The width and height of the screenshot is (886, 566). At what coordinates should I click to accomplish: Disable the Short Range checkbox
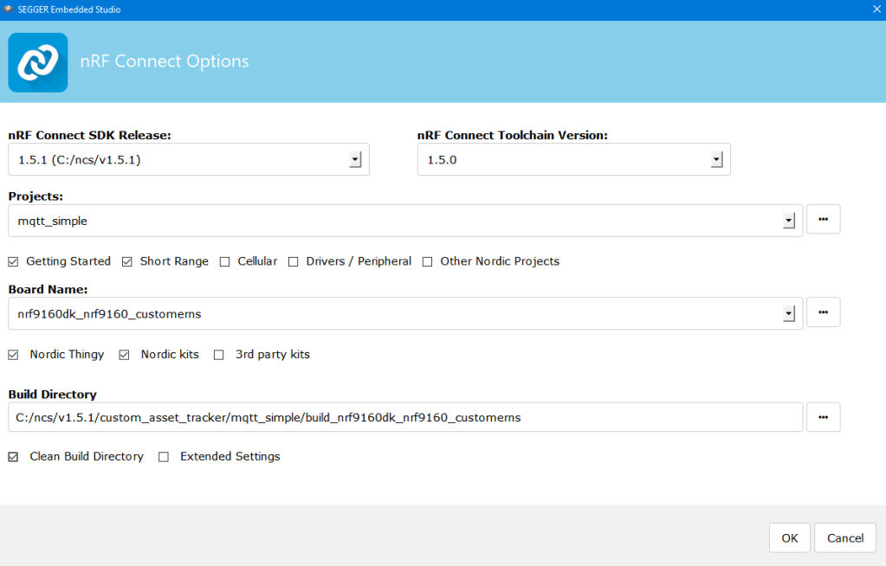(x=127, y=261)
